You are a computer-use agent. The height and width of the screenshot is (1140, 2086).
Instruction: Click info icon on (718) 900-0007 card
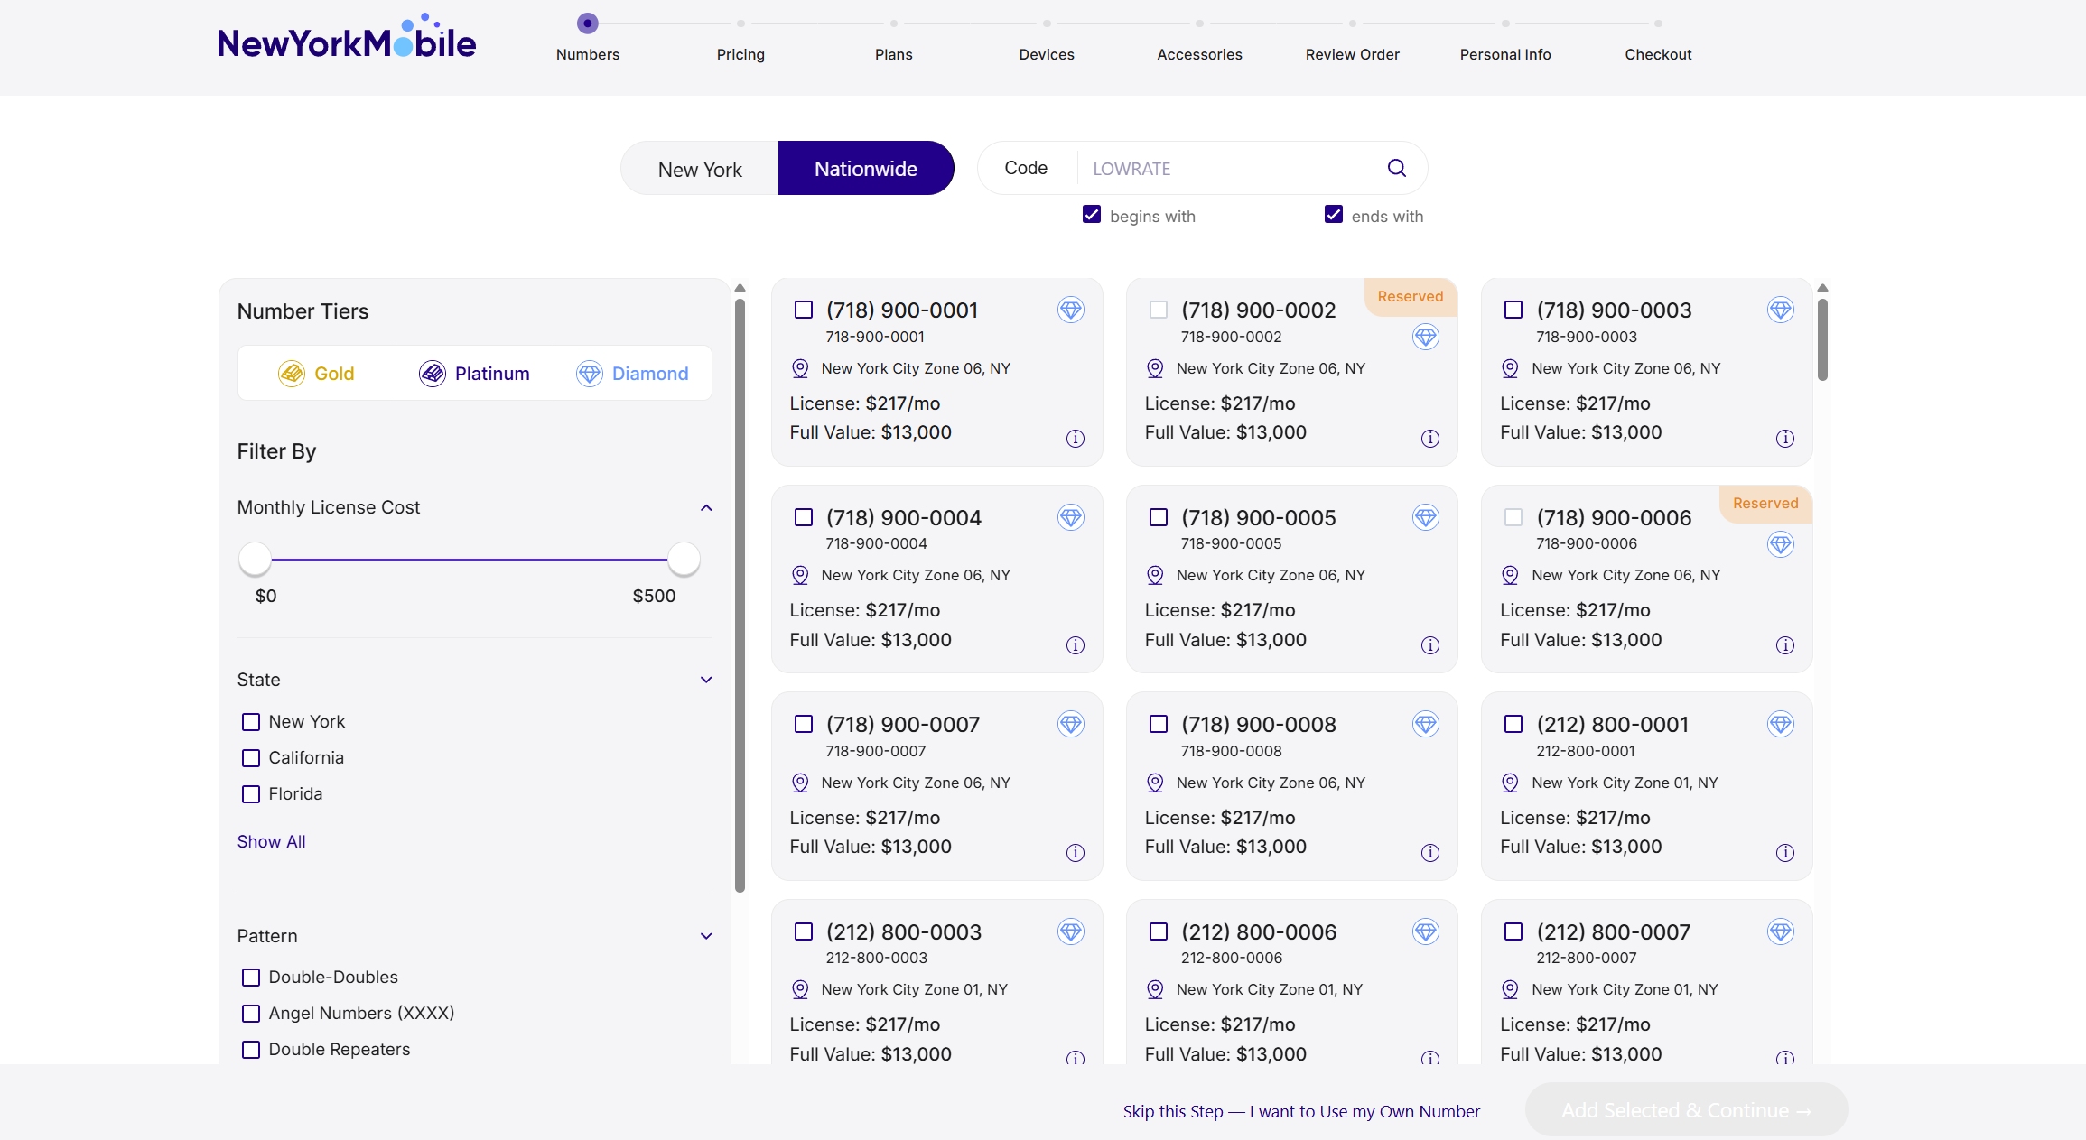click(x=1075, y=853)
